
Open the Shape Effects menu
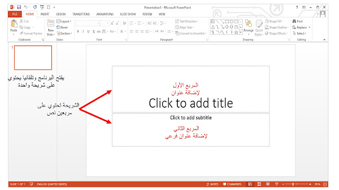coord(276,33)
